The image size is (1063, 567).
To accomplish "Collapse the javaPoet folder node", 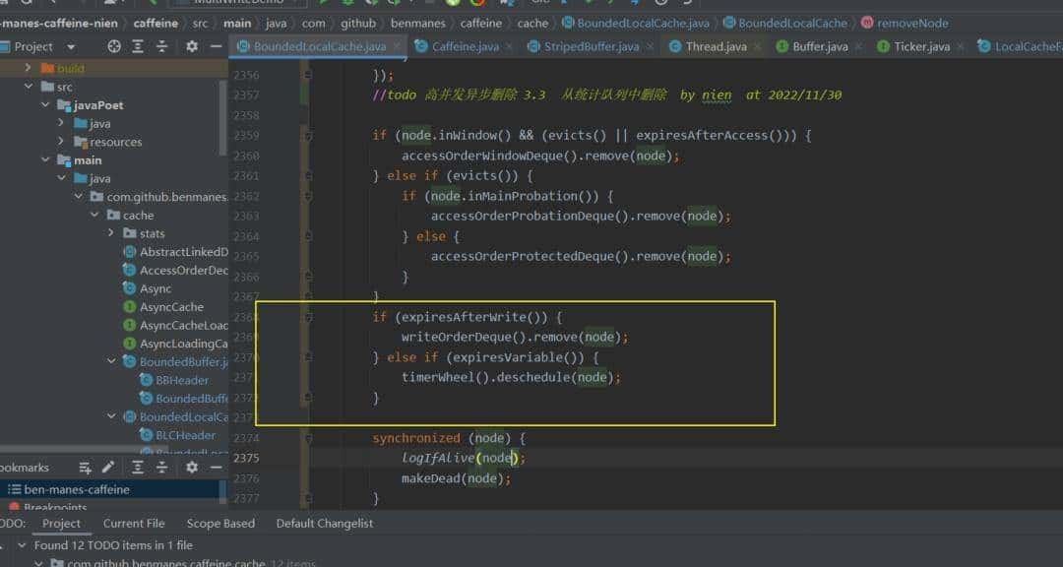I will point(45,105).
